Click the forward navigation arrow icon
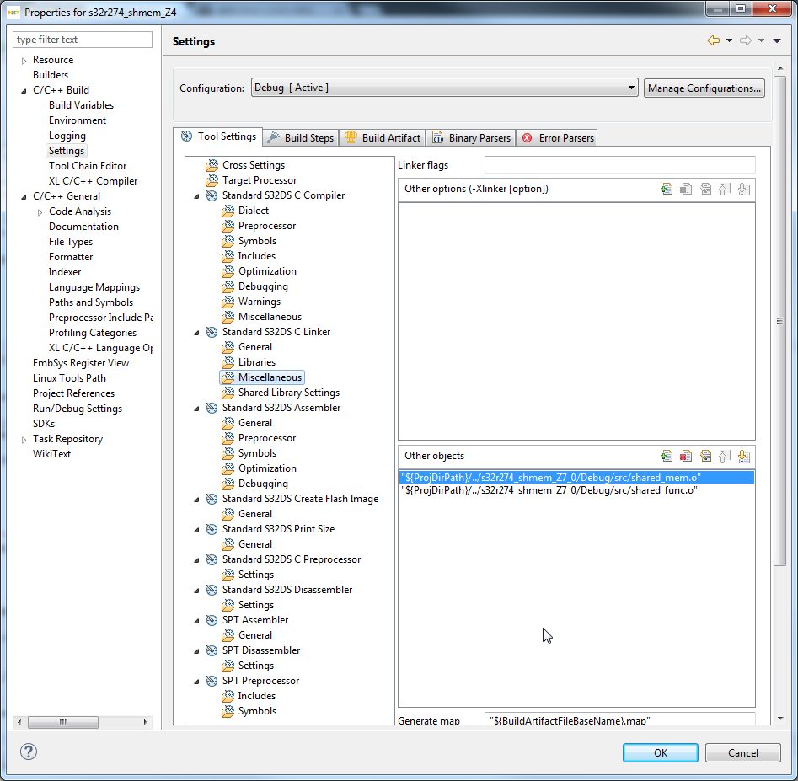798x781 pixels. (x=746, y=40)
